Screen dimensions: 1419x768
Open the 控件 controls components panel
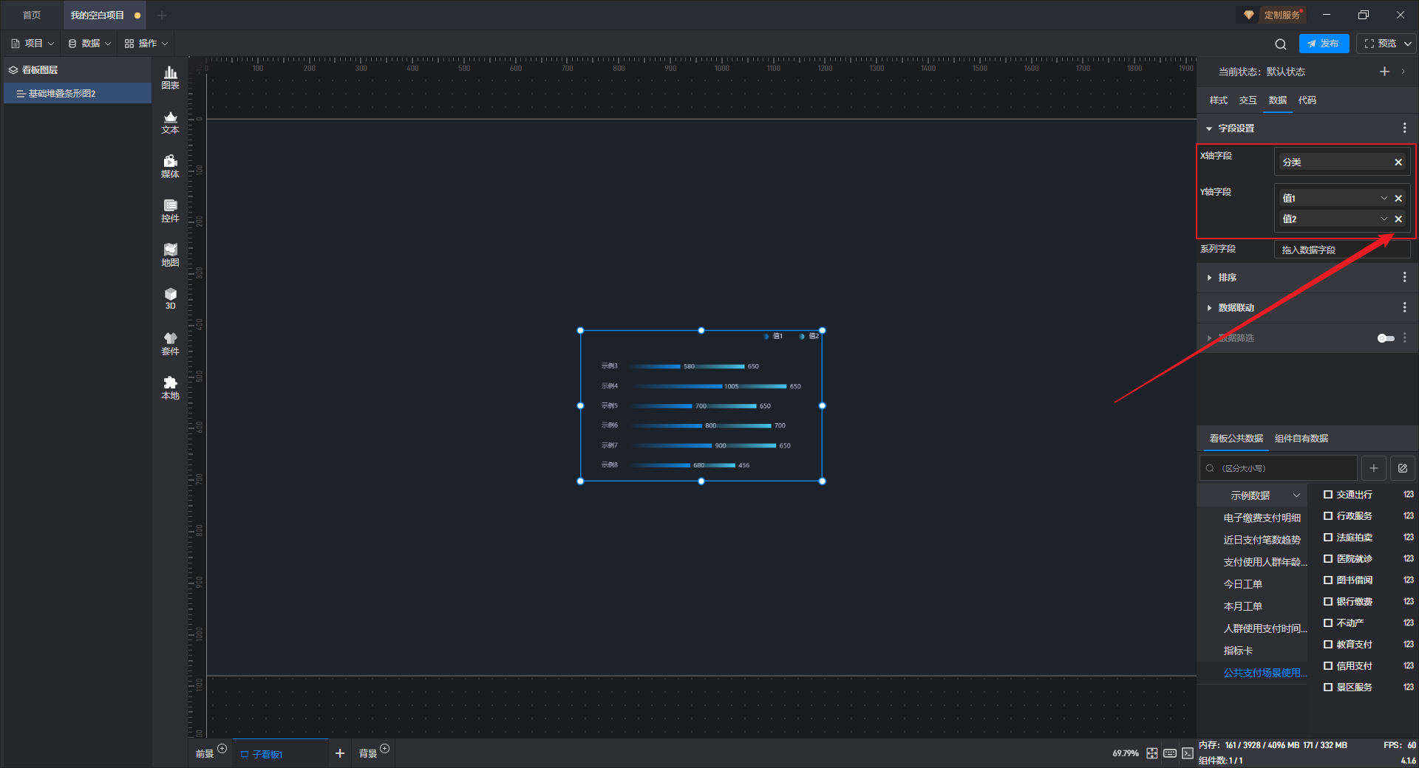point(170,210)
